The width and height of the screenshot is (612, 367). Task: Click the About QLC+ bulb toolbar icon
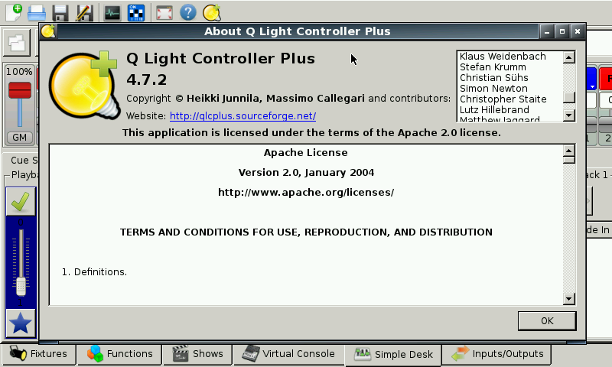tap(212, 12)
